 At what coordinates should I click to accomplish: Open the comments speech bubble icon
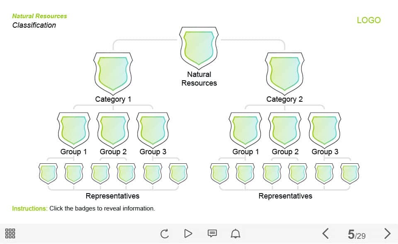tap(212, 233)
